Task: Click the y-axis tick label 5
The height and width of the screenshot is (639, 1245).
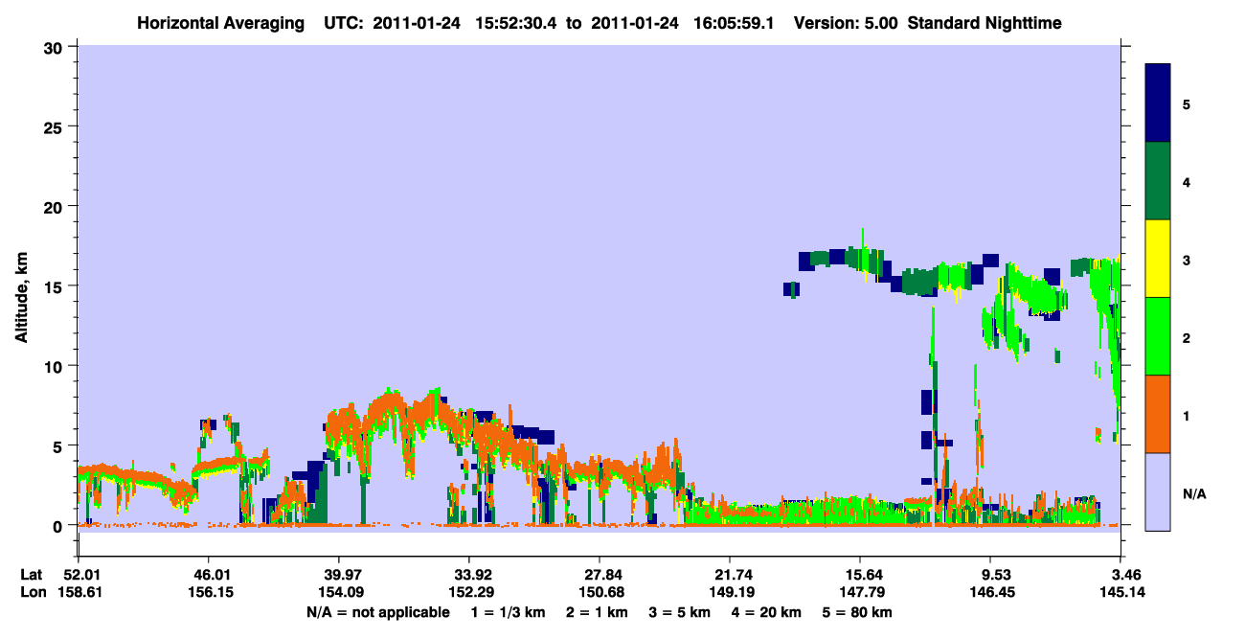Action: click(59, 446)
